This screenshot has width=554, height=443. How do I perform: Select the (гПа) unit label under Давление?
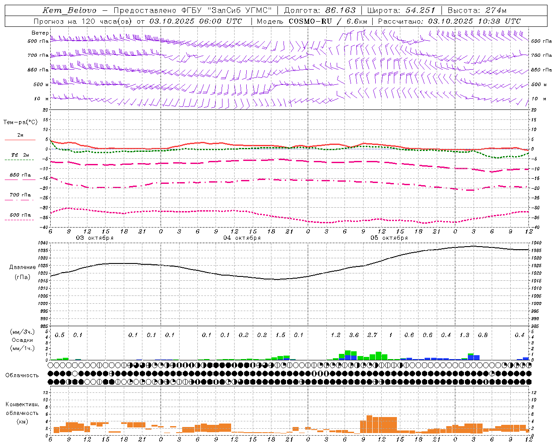tap(22, 277)
